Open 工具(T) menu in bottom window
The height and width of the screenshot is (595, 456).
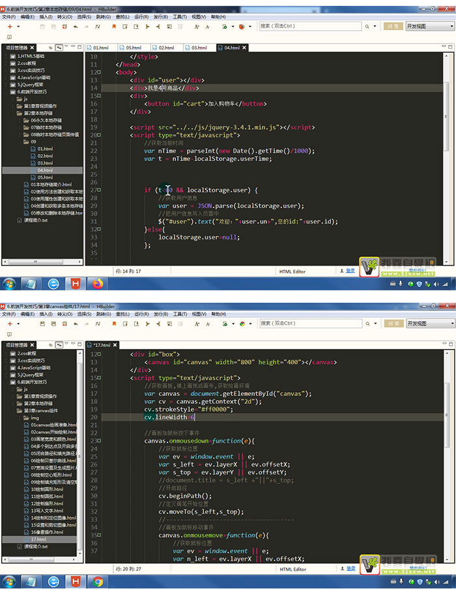click(x=180, y=314)
